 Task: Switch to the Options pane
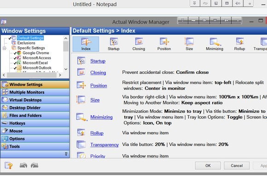(35, 139)
